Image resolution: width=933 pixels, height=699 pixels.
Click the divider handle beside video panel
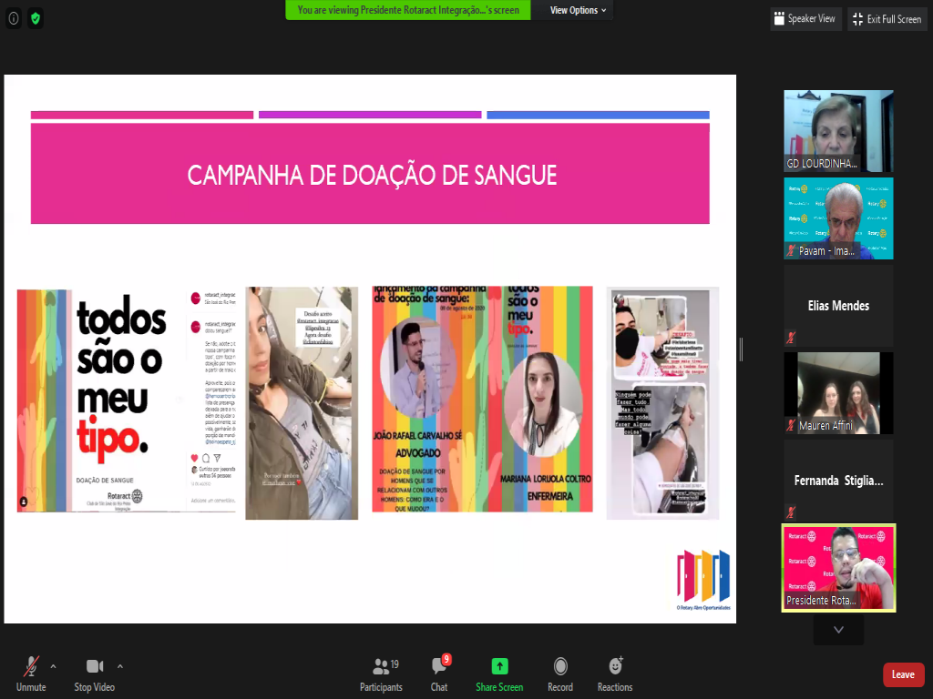point(741,349)
